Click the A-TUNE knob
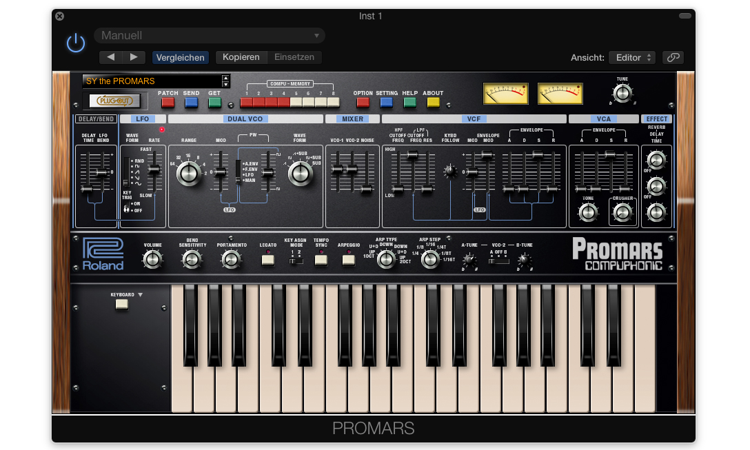 tap(469, 260)
